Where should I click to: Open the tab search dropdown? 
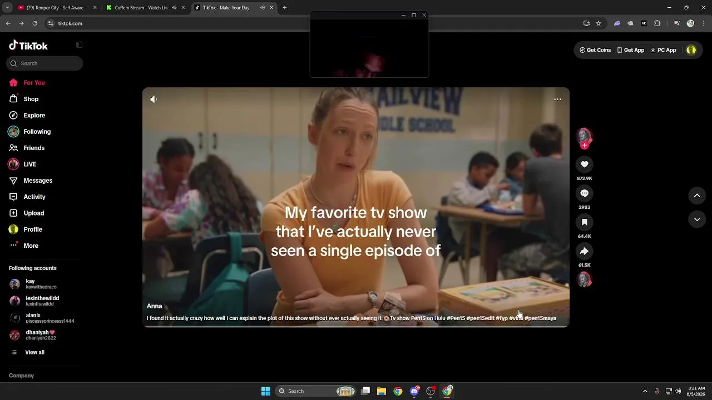click(7, 8)
